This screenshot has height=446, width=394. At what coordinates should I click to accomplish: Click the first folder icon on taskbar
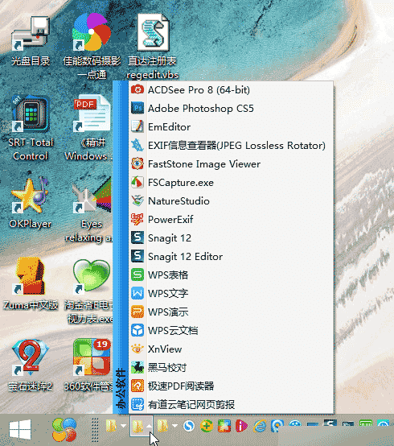click(111, 426)
